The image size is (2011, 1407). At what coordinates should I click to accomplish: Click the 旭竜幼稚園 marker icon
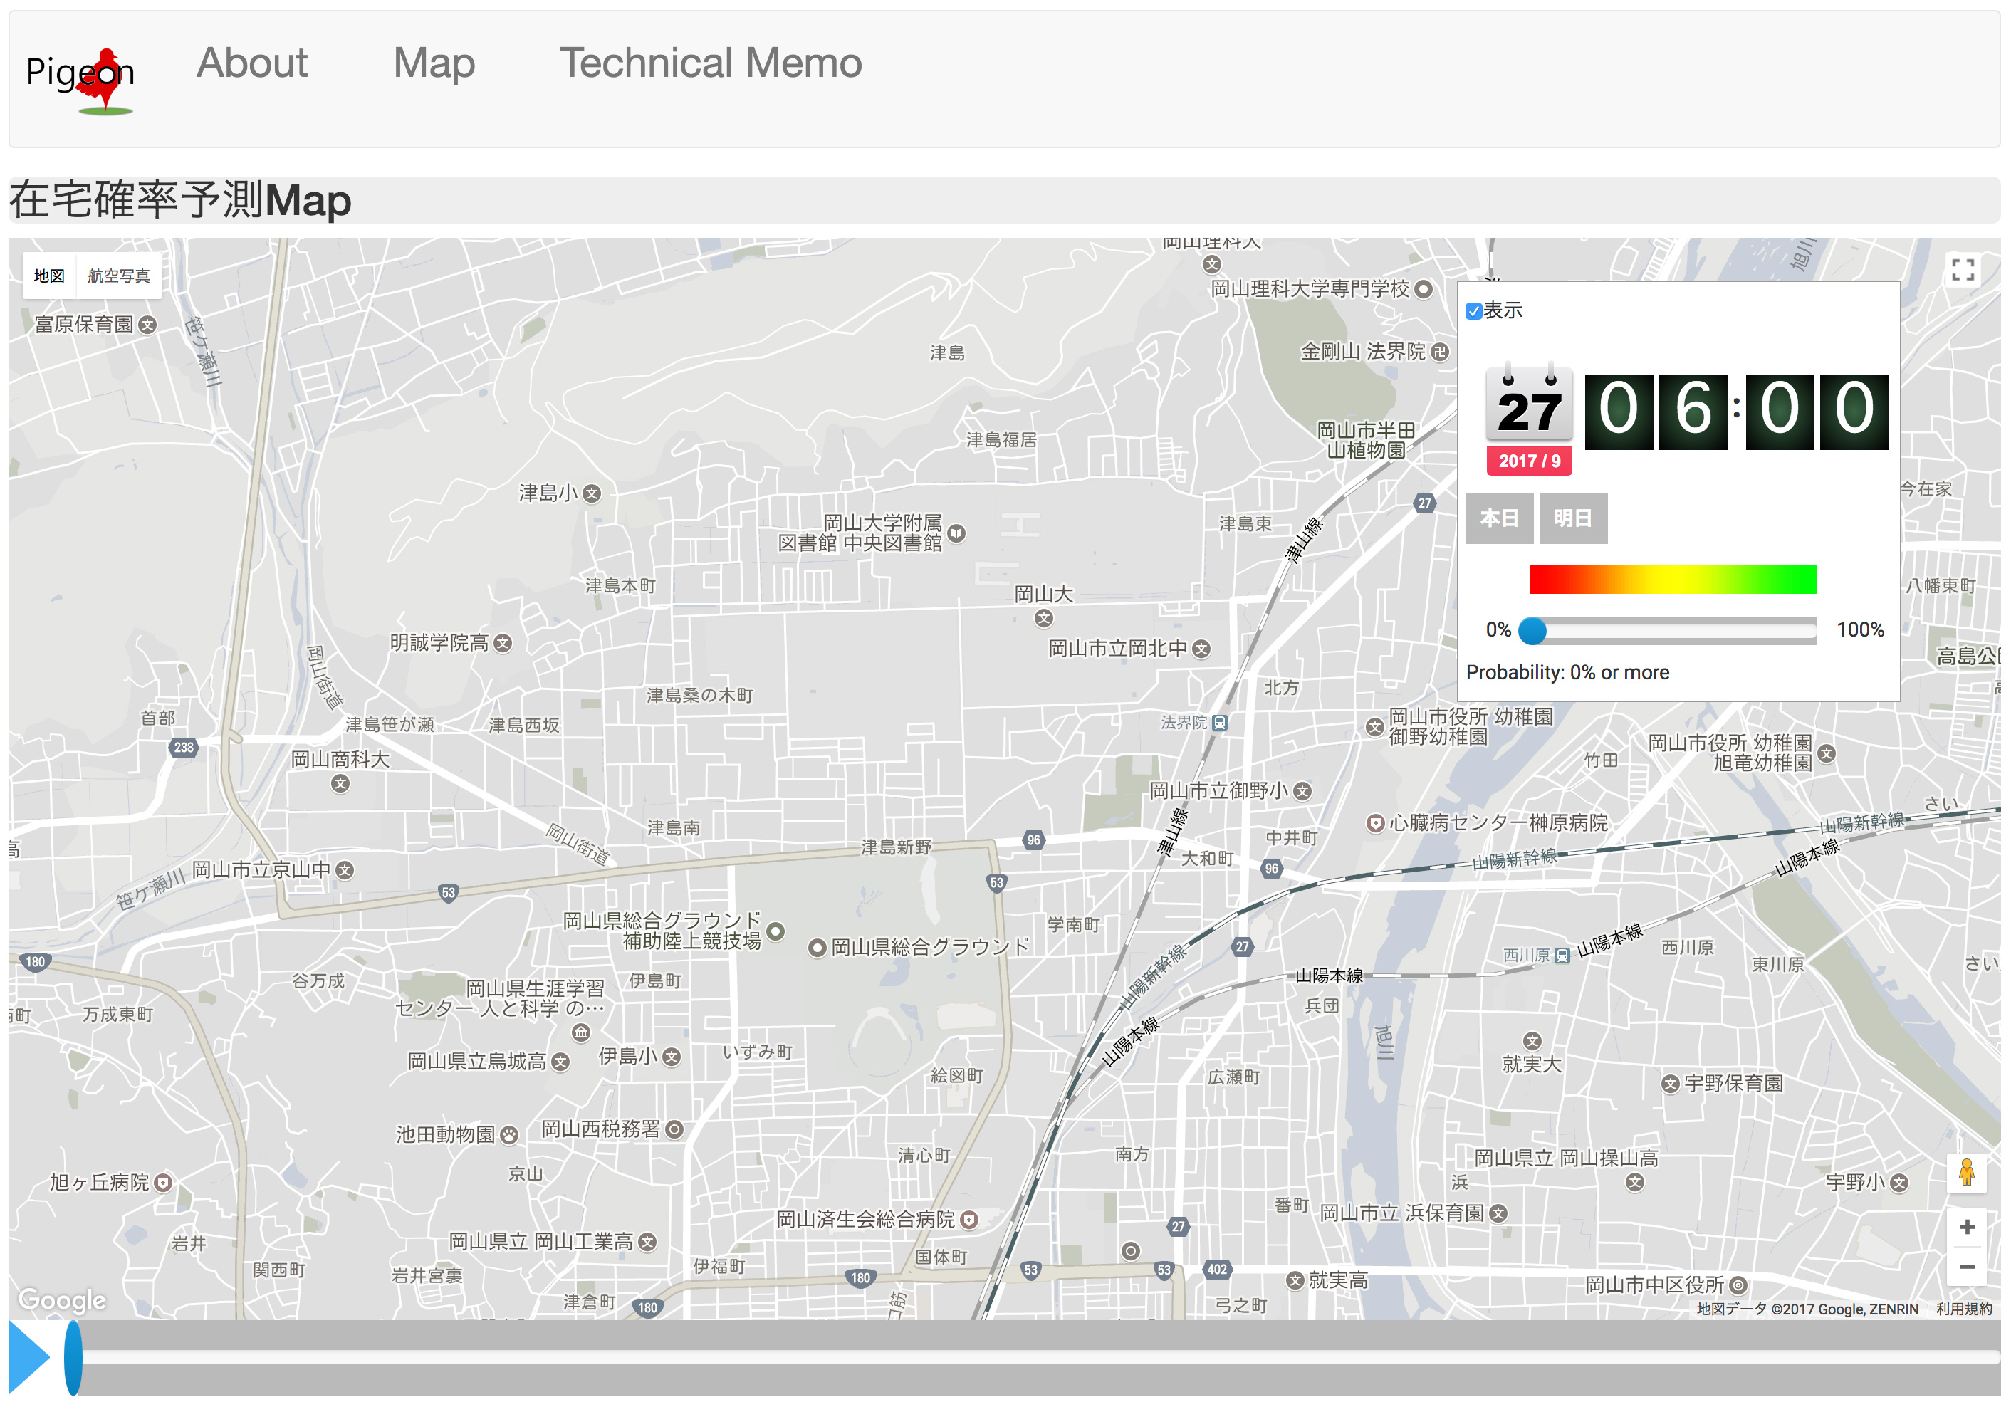1826,754
